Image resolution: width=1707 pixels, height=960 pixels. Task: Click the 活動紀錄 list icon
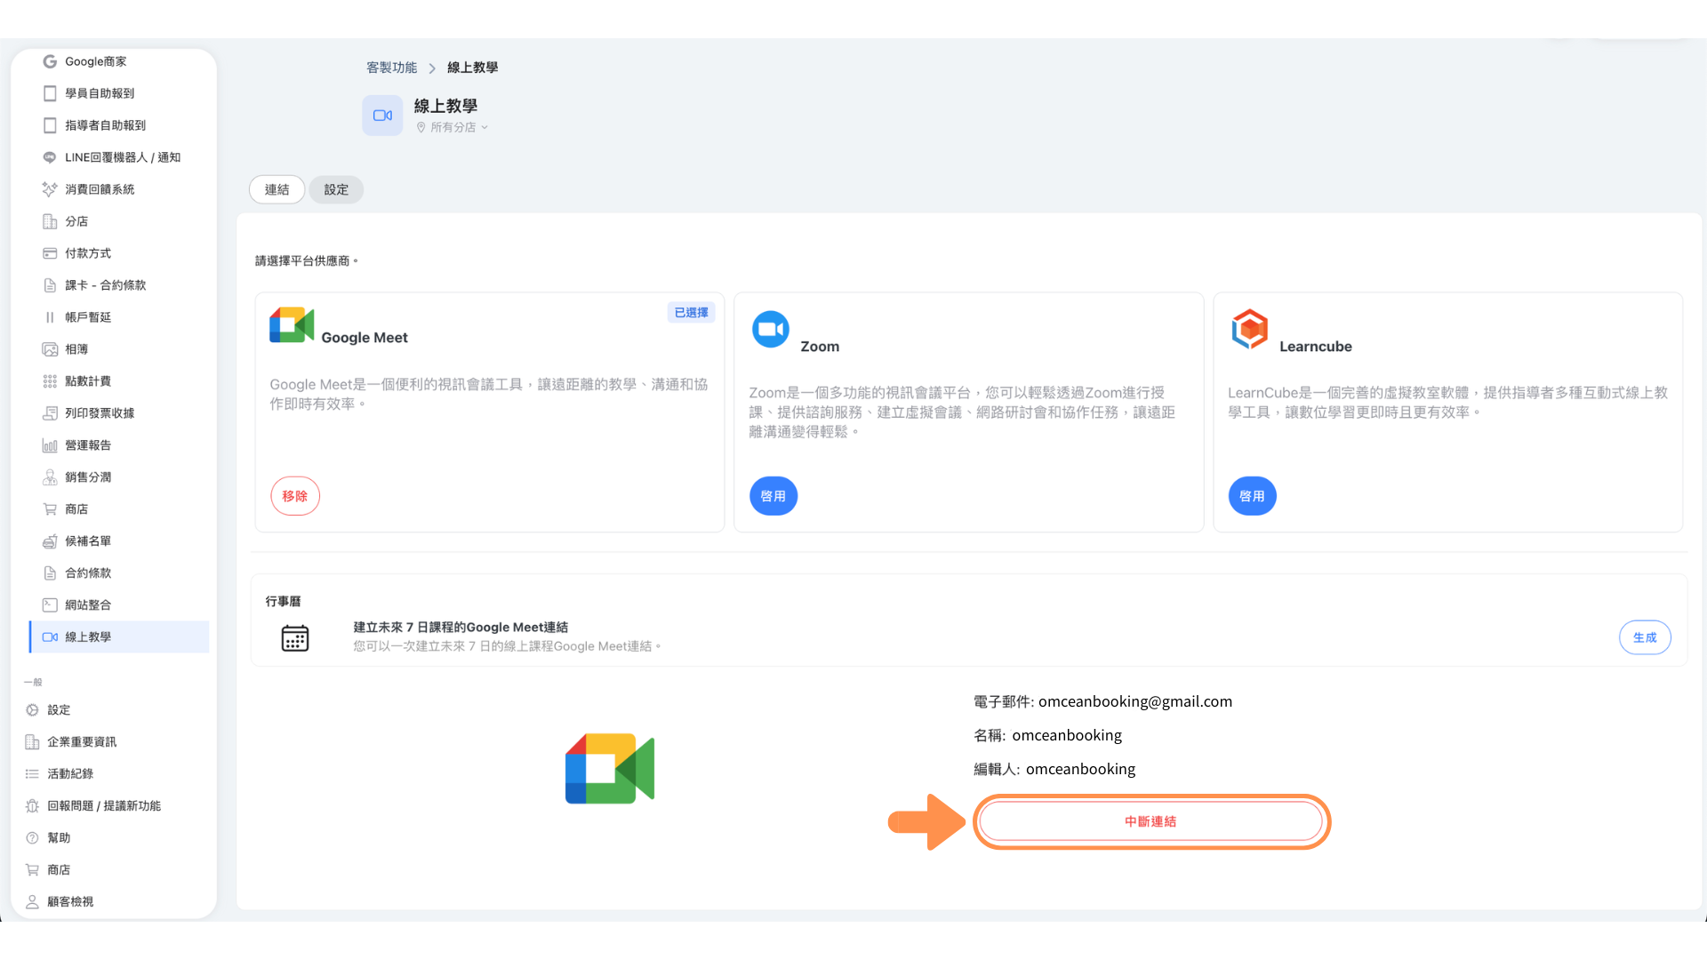click(x=32, y=774)
